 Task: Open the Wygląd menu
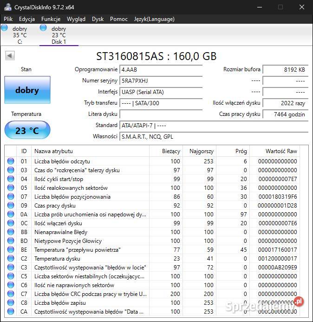click(x=76, y=19)
